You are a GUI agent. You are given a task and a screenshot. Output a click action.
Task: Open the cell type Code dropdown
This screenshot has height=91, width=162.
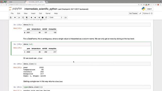pos(55,17)
